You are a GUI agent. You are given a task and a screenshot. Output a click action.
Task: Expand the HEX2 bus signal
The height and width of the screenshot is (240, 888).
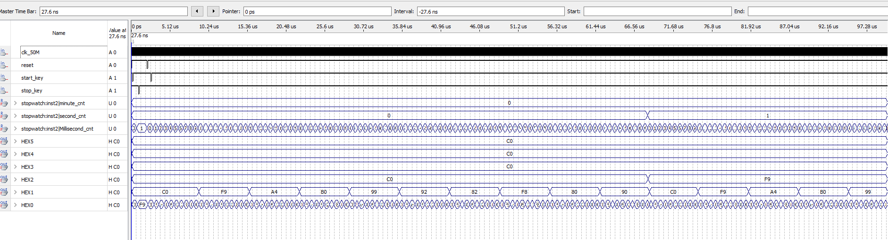point(16,180)
